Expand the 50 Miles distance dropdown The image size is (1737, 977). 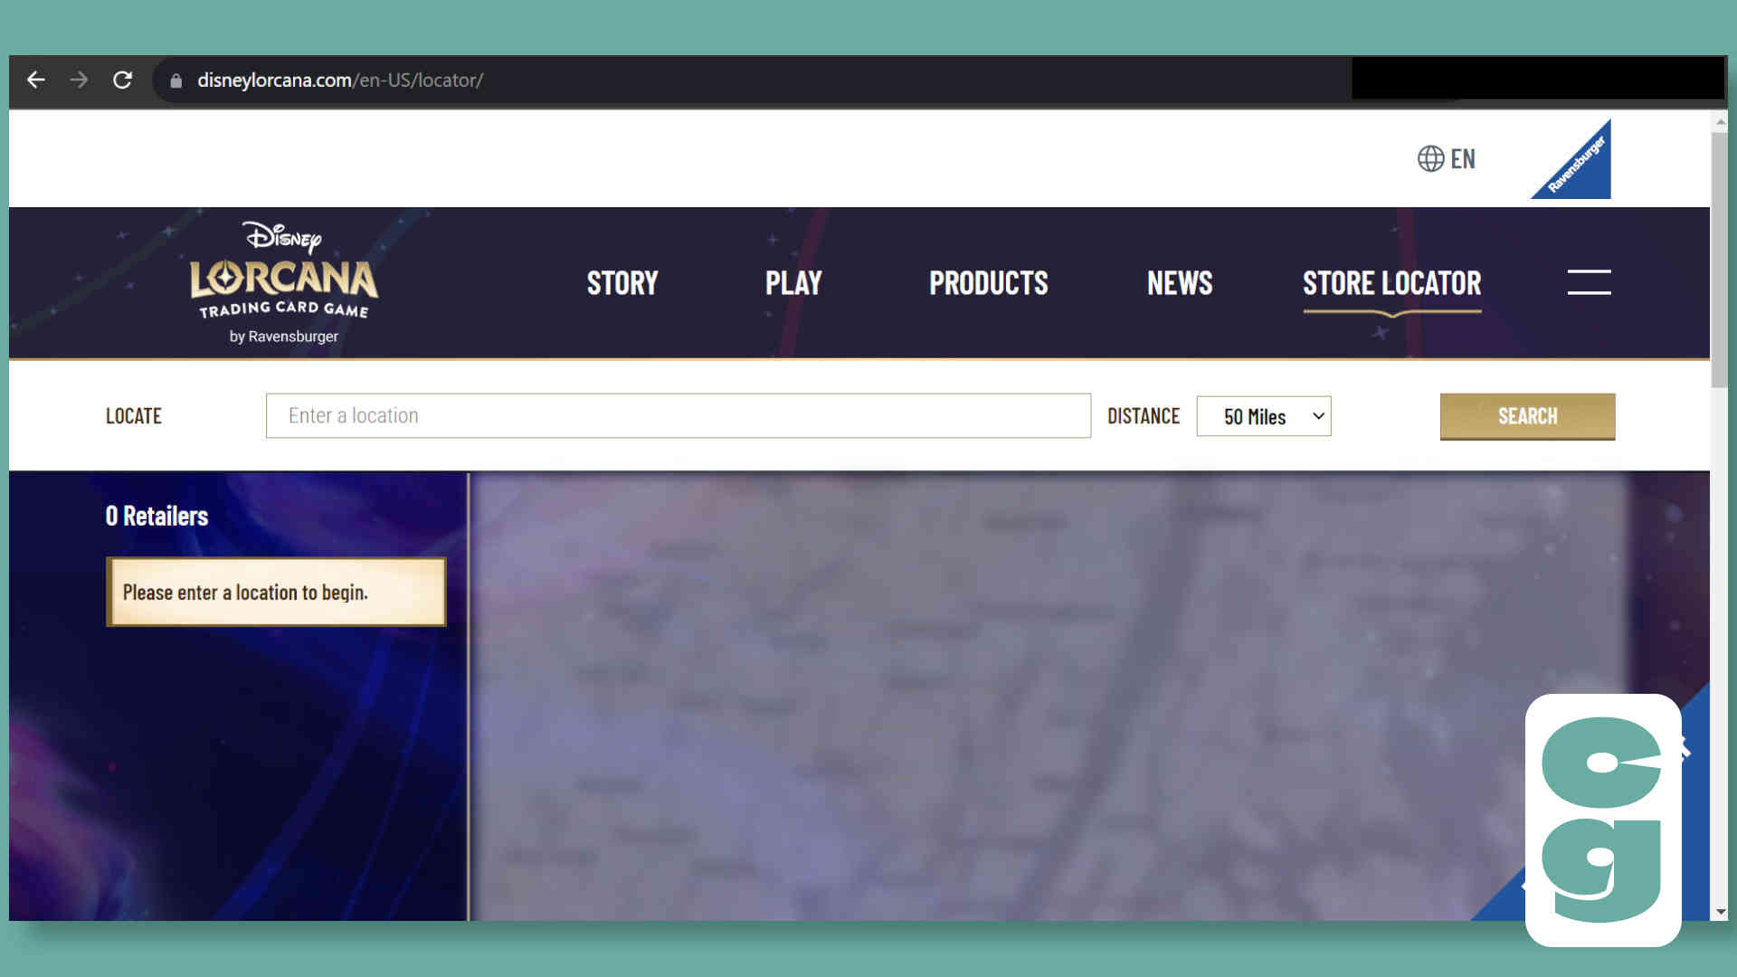pyautogui.click(x=1263, y=416)
